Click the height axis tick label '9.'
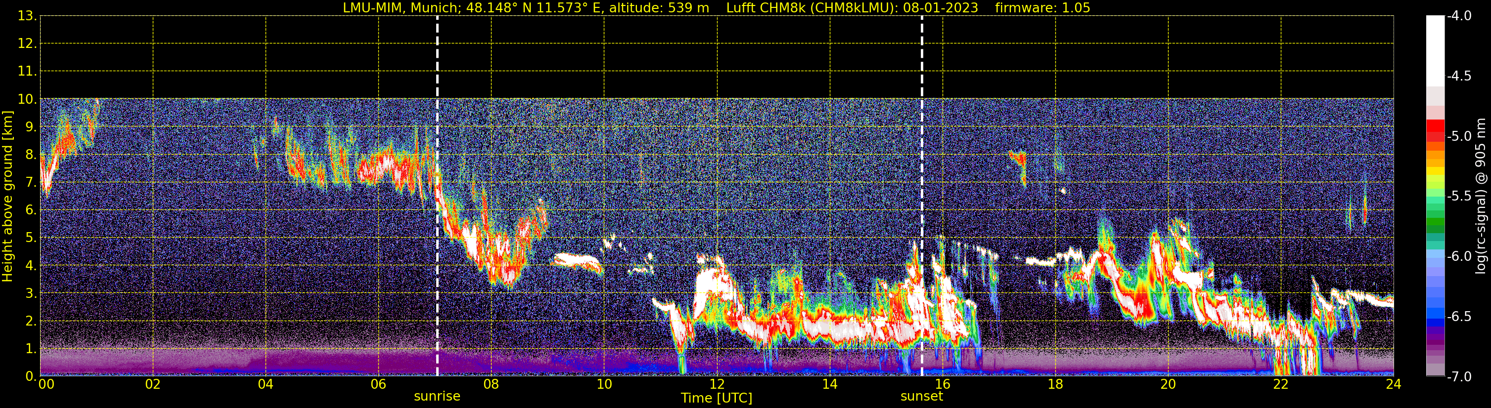 (x=31, y=127)
